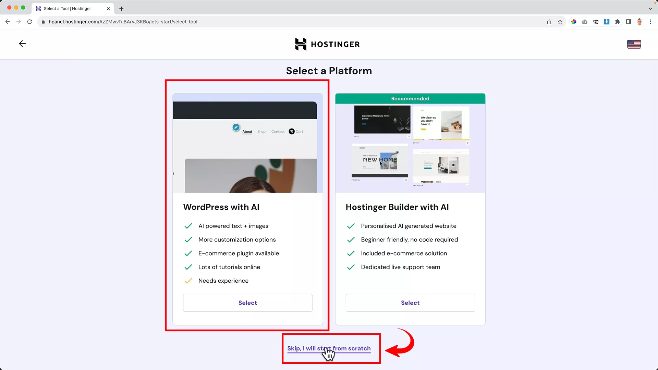Click Select under WordPress with AI

[x=247, y=303]
